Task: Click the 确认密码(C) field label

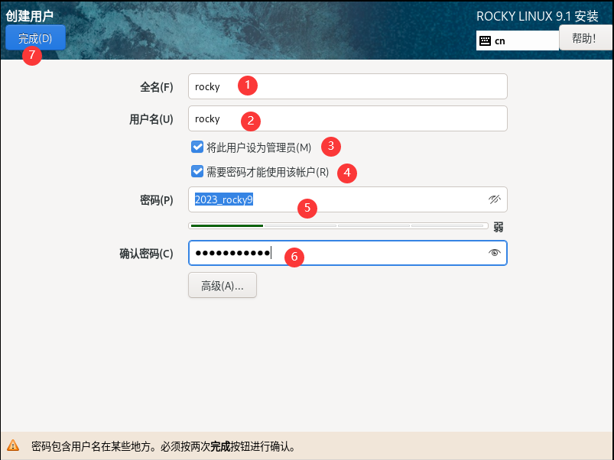Action: [x=146, y=254]
